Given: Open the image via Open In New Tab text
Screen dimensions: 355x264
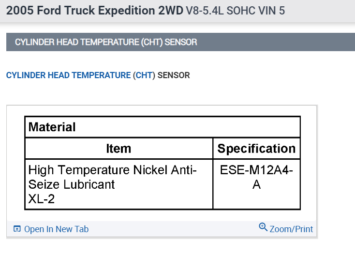Looking at the screenshot, I should pos(56,229).
